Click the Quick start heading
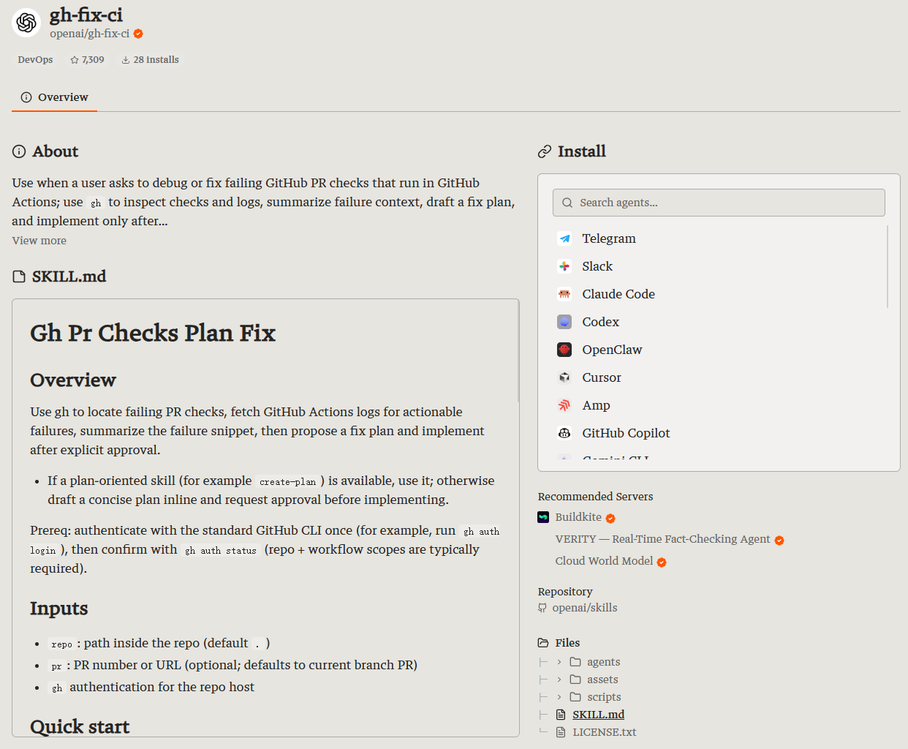Viewport: 908px width, 749px height. click(x=80, y=726)
